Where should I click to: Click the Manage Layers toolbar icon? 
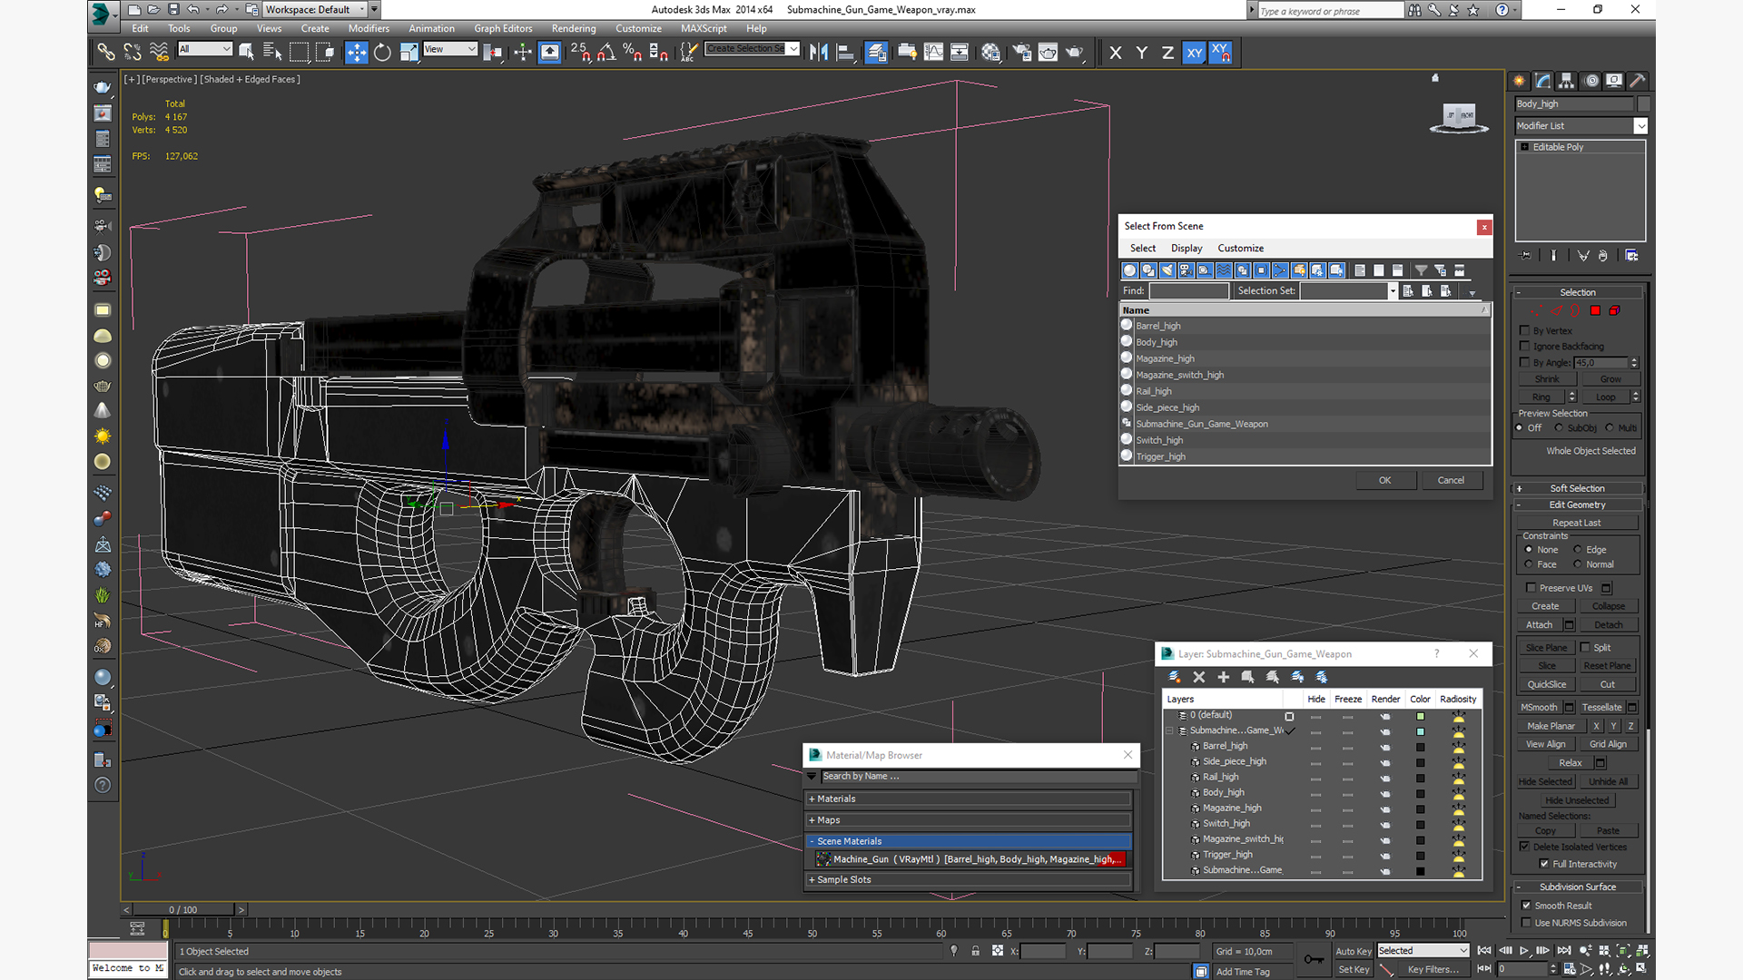pyautogui.click(x=876, y=53)
